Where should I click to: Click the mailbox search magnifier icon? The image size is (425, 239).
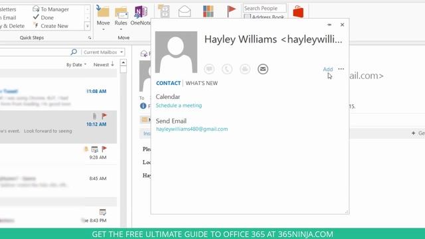pos(74,52)
